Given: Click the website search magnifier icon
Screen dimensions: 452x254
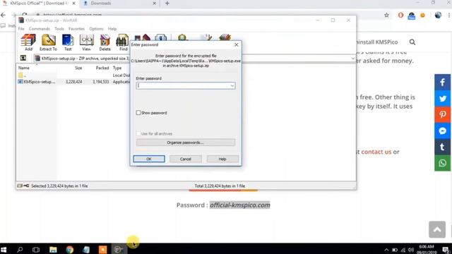Looking at the screenshot, I should pos(412,42).
